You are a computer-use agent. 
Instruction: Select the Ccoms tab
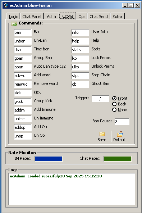(x=68, y=16)
